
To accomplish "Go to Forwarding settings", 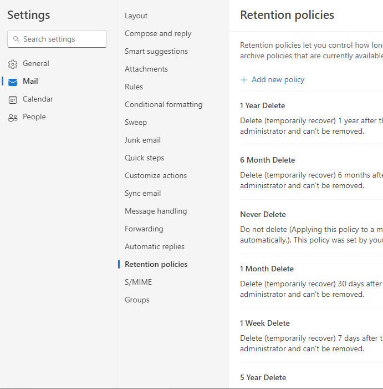I will click(x=144, y=229).
